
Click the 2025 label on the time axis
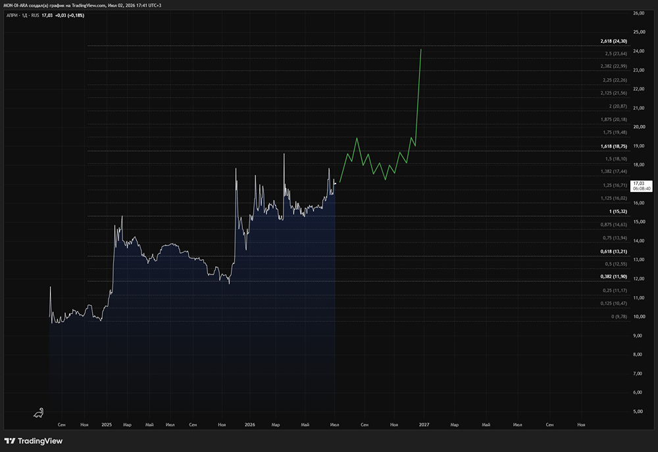[x=107, y=425]
